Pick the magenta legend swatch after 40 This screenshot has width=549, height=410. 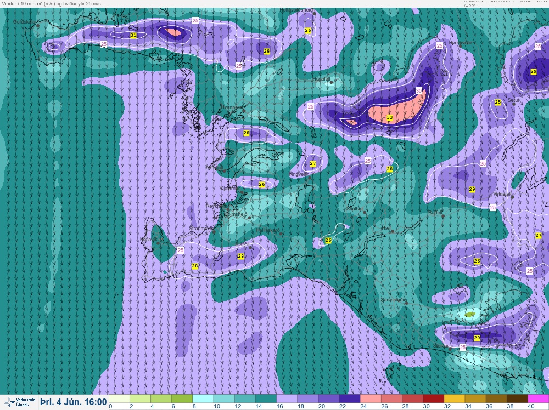(x=538, y=399)
